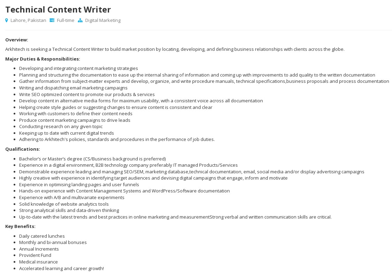Screen dimensions: 392x276
Task: Click the Arkhitech overview paragraph
Action: point(175,49)
